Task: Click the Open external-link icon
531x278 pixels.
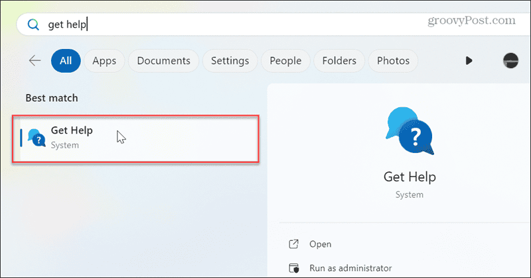Action: pos(293,244)
